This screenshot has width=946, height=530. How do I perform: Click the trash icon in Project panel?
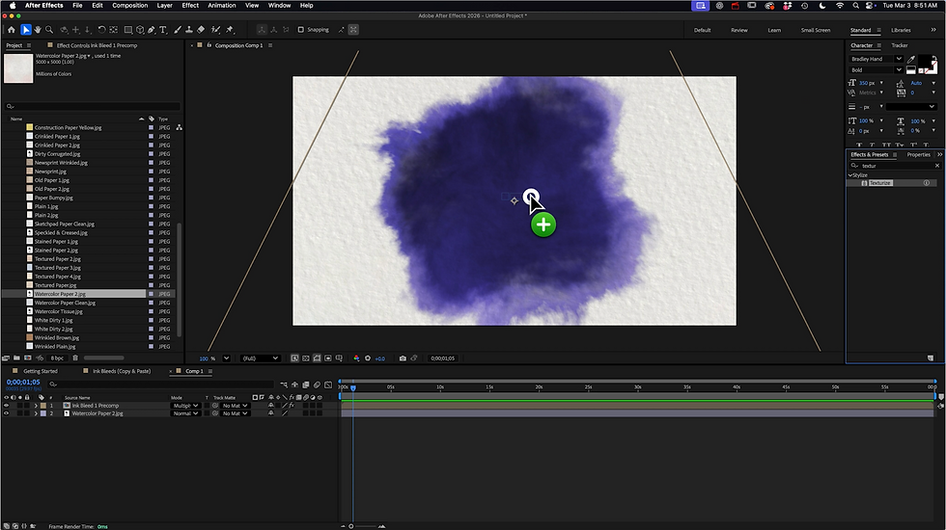(x=75, y=358)
